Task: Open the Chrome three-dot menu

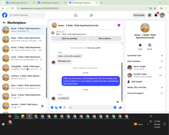Action: pyautogui.click(x=166, y=8)
